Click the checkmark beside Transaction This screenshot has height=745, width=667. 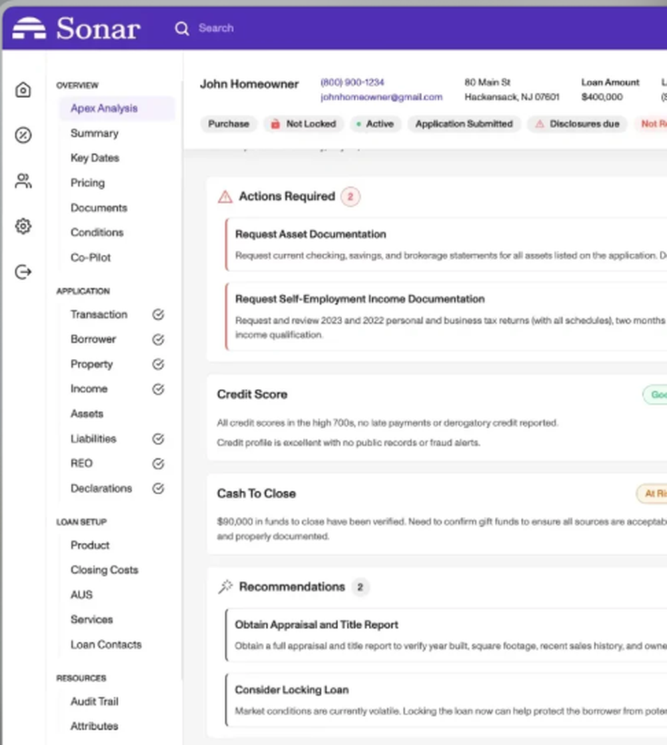click(x=158, y=315)
